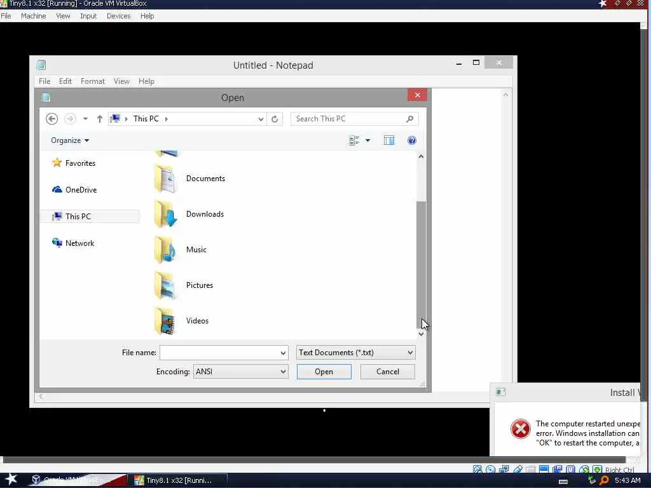
Task: Click the File name input box
Action: click(x=219, y=353)
